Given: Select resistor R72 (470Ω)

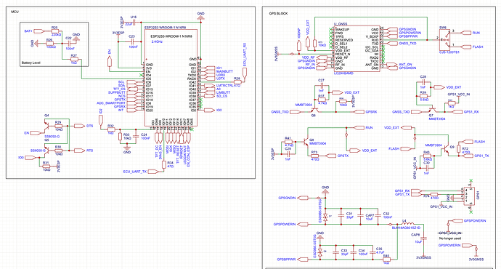Looking at the screenshot, I should (459, 149).
